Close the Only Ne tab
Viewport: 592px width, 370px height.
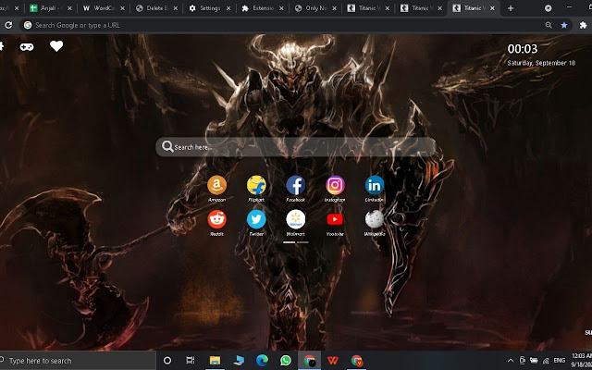pos(334,8)
